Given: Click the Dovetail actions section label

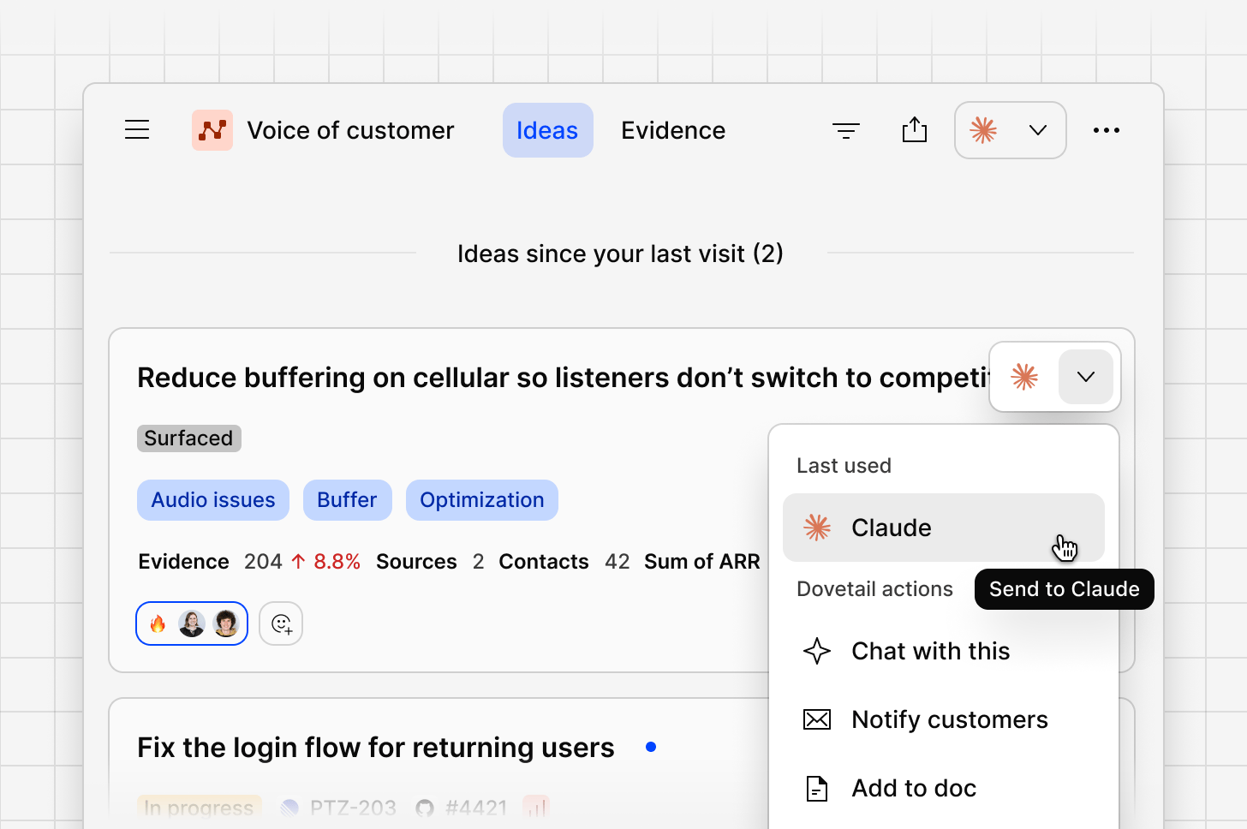Looking at the screenshot, I should point(874,589).
